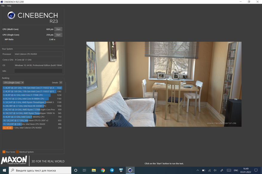Select the Core i7-7700K ranking row
The width and height of the screenshot is (262, 174).
pos(33,95)
